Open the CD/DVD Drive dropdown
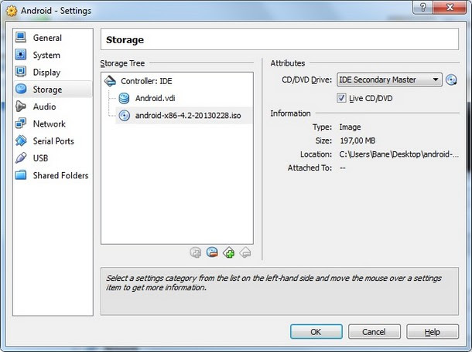Image resolution: width=472 pixels, height=352 pixels. pyautogui.click(x=389, y=80)
